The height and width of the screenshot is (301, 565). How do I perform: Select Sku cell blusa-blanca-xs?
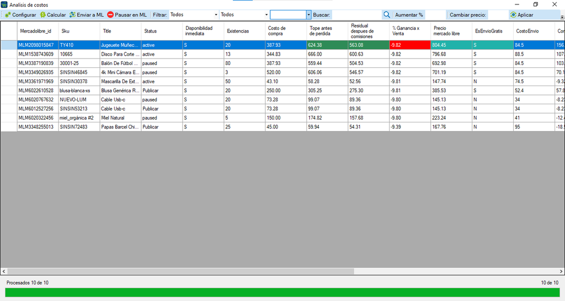(79, 90)
